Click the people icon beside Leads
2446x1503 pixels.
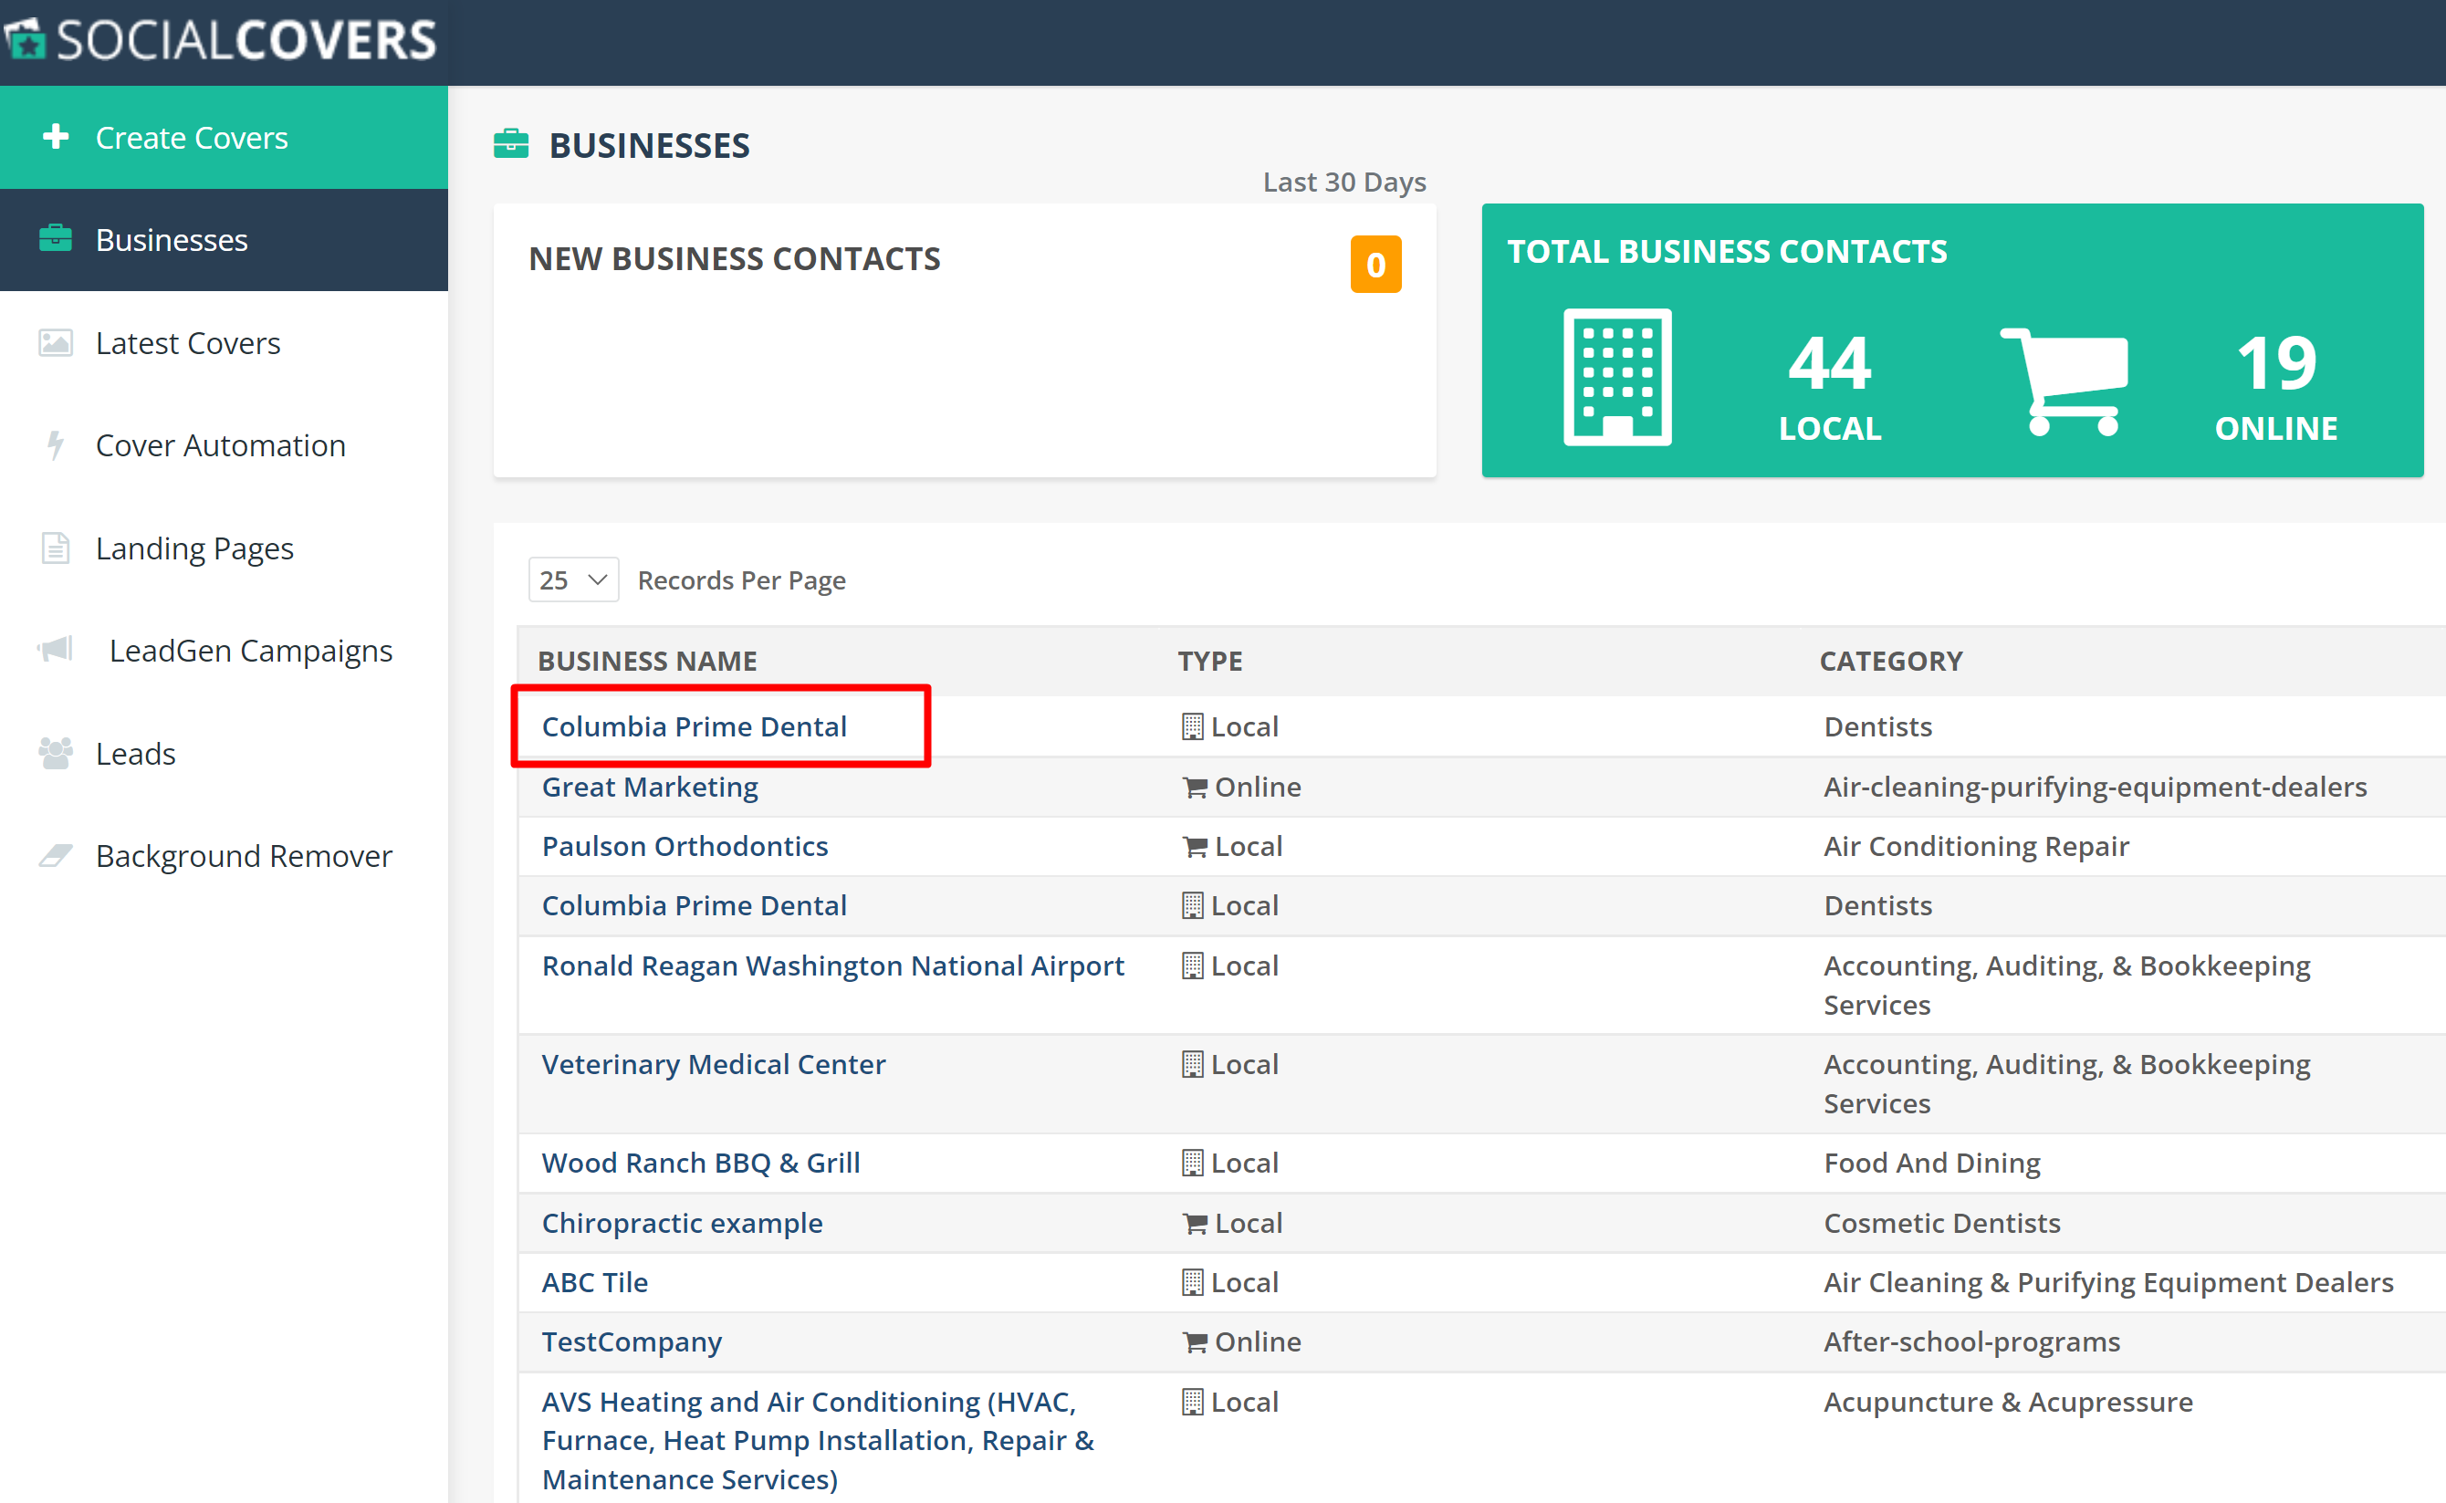click(56, 754)
